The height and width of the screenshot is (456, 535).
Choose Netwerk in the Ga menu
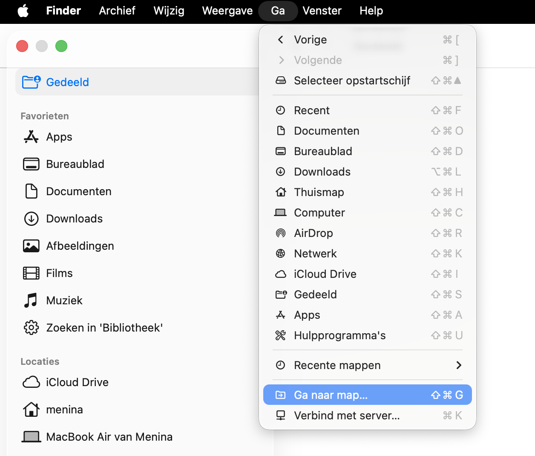[368, 254]
